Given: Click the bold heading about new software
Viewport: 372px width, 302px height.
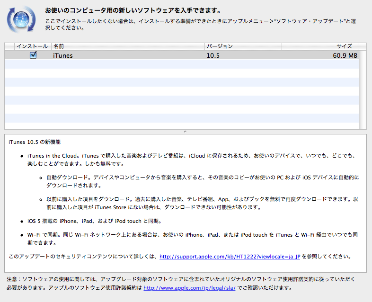Looking at the screenshot, I should pos(133,10).
